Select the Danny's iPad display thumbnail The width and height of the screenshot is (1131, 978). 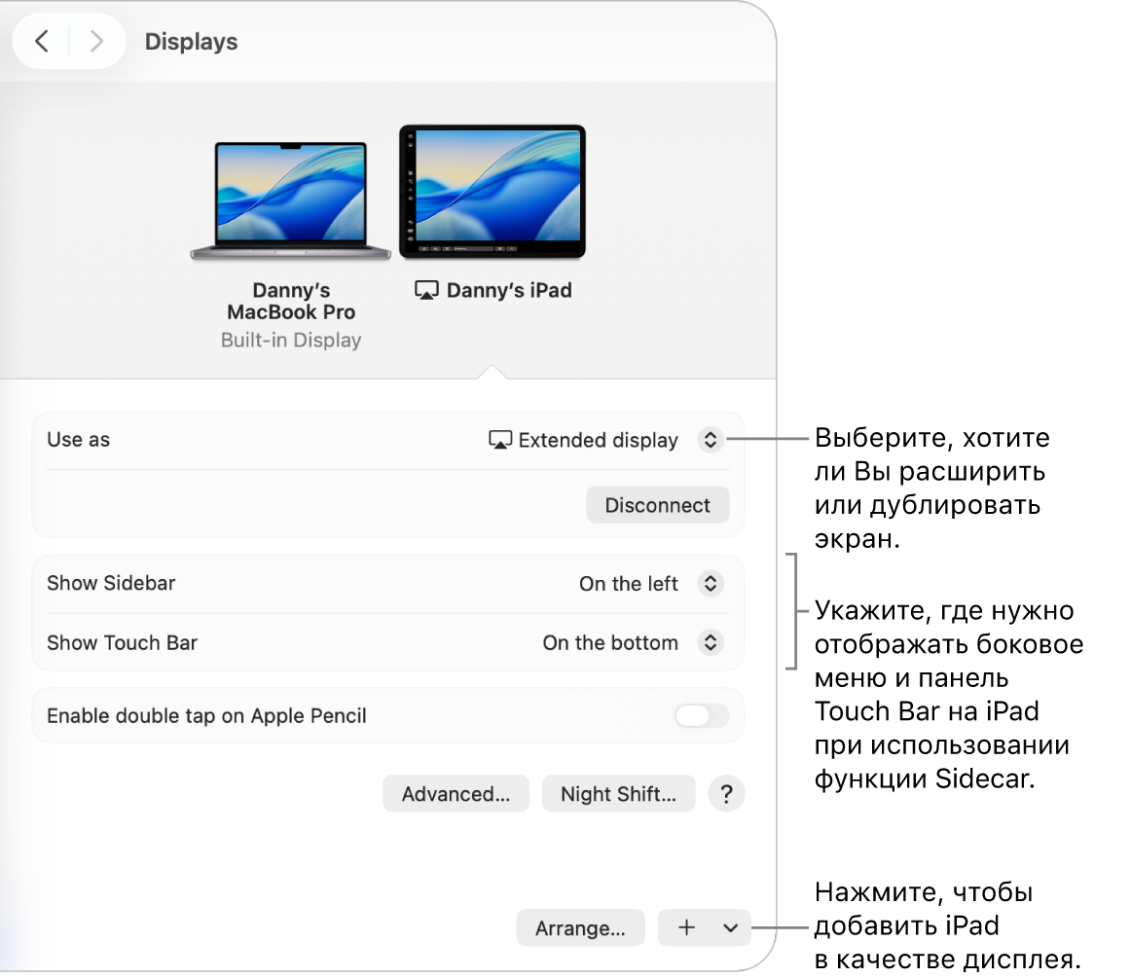coord(492,191)
